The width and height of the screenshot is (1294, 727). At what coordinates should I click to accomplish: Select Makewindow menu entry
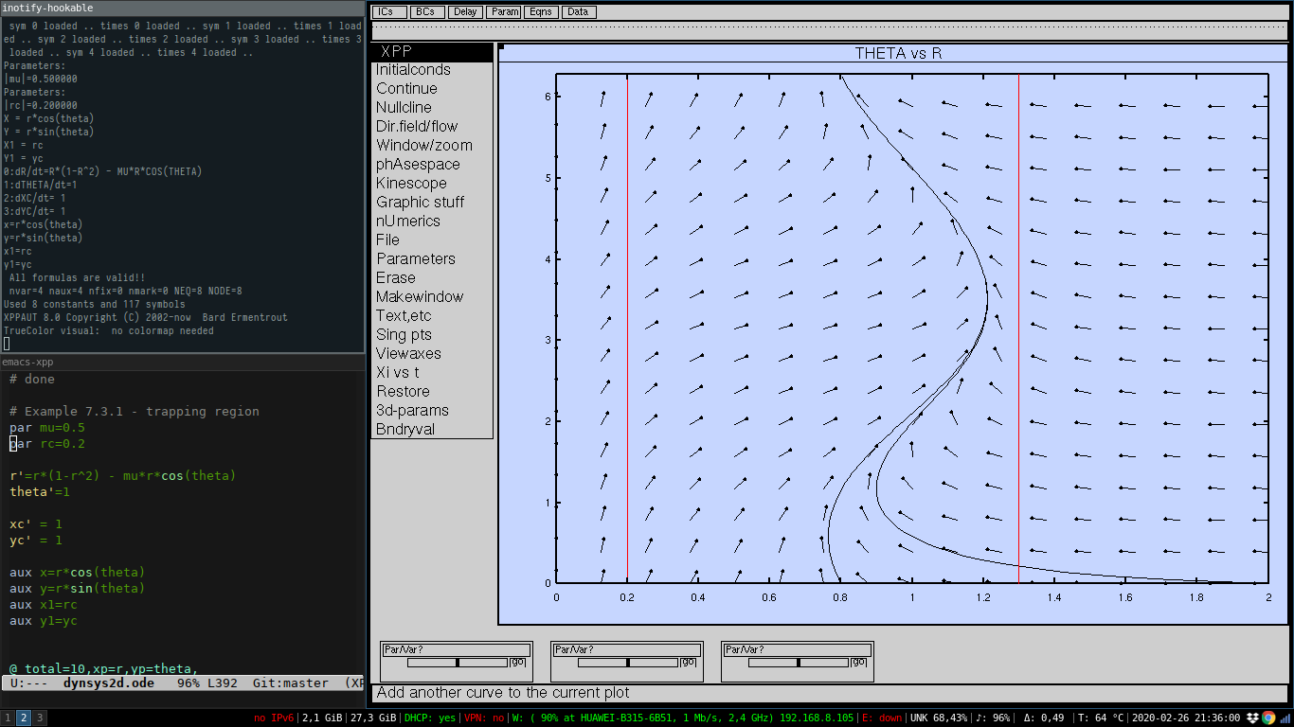tap(432, 297)
